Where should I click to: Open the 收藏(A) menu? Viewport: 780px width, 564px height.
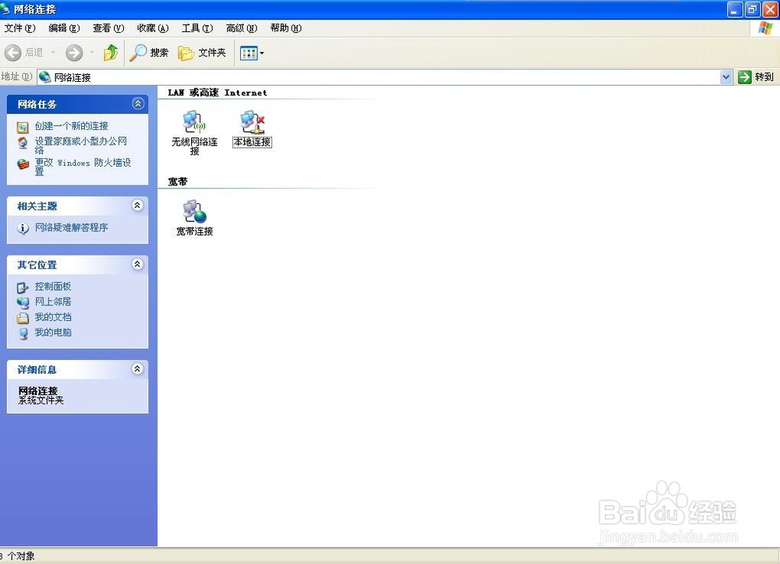(153, 28)
